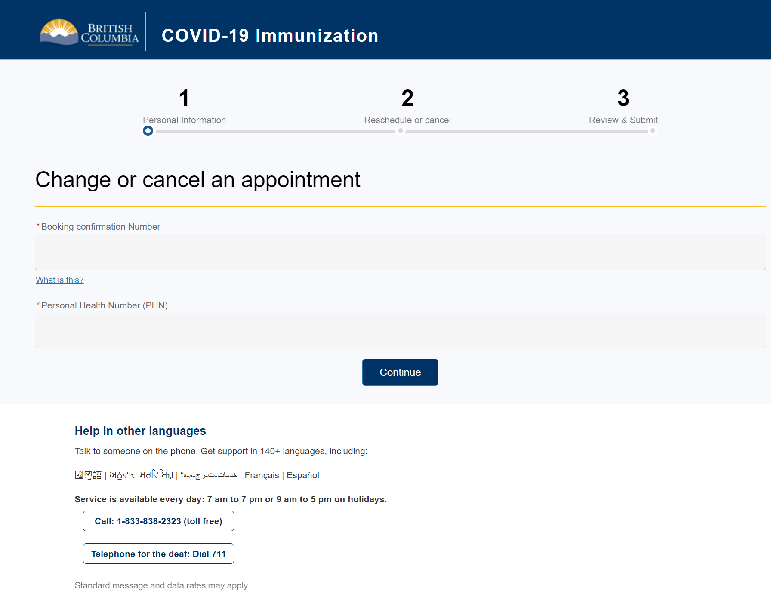This screenshot has width=771, height=603.
Task: Click the large number 2 step indicator
Action: pos(407,98)
